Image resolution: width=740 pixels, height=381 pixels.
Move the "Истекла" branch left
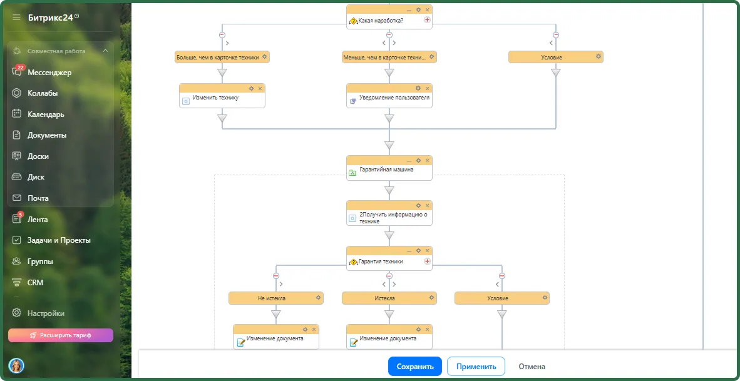click(x=384, y=284)
